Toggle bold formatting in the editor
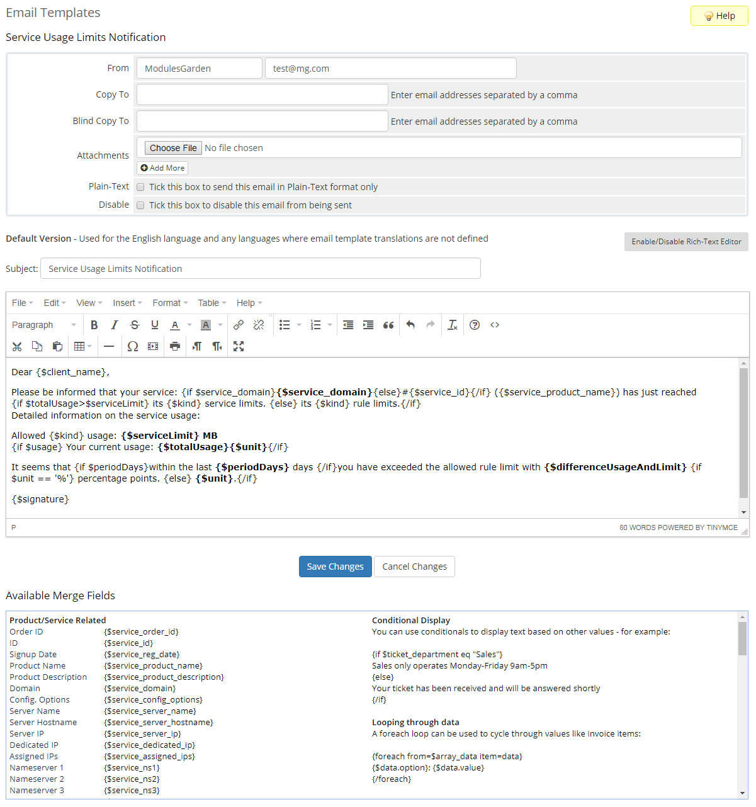Screen dimensions: 756x807 (94, 325)
